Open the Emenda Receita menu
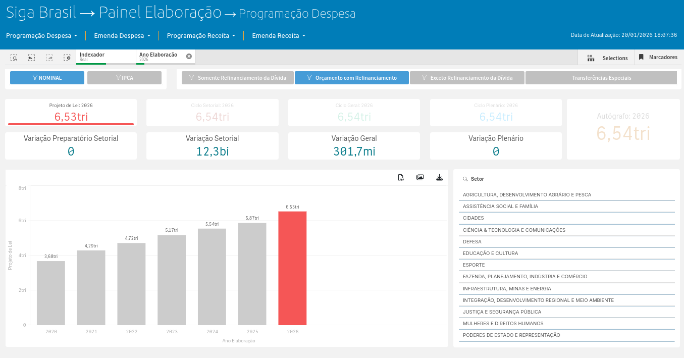 click(279, 36)
